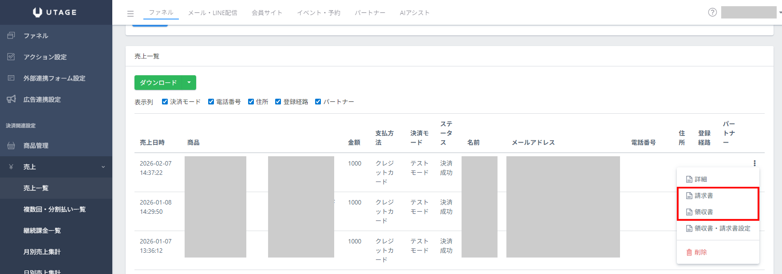Click the 売上日時 column header
782x274 pixels.
[152, 143]
